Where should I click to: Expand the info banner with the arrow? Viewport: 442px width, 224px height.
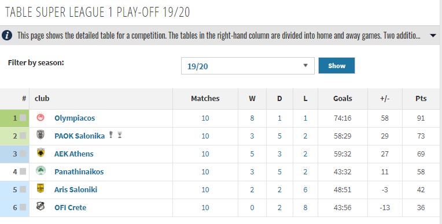433,36
